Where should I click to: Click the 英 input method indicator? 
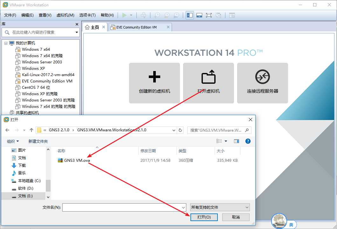click(x=291, y=225)
